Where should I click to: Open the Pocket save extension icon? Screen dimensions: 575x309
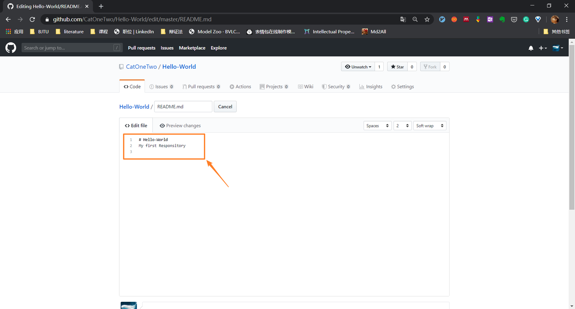pyautogui.click(x=514, y=19)
